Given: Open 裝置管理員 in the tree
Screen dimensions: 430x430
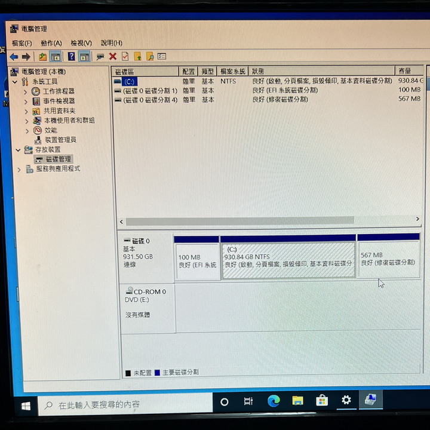Looking at the screenshot, I should click(x=60, y=140).
